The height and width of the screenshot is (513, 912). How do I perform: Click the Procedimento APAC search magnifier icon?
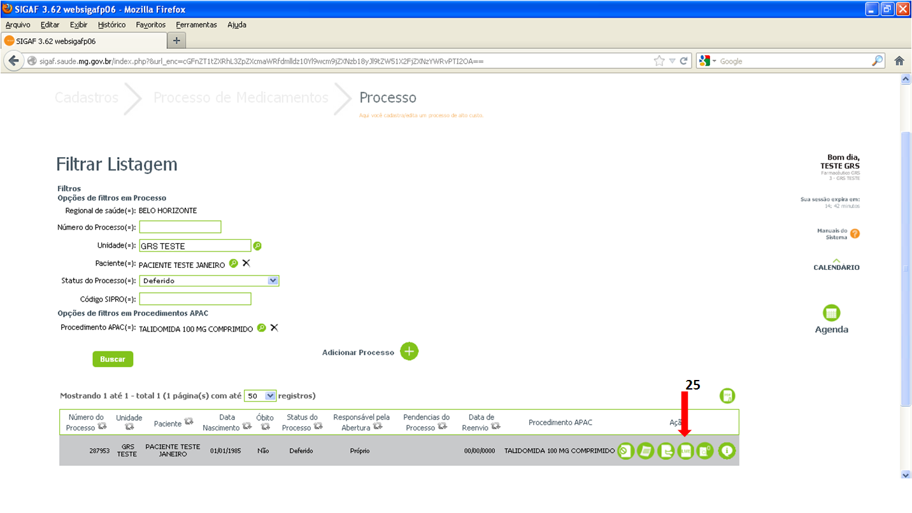pyautogui.click(x=261, y=328)
